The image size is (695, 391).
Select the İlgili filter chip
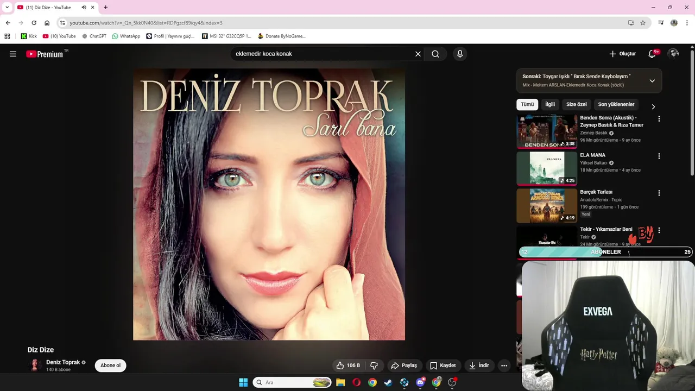[x=550, y=104]
